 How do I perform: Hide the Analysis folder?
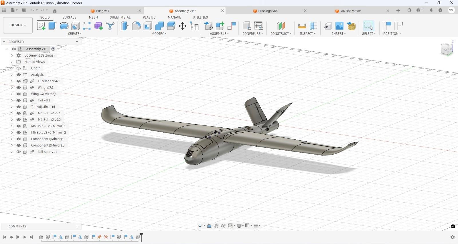[x=19, y=75]
